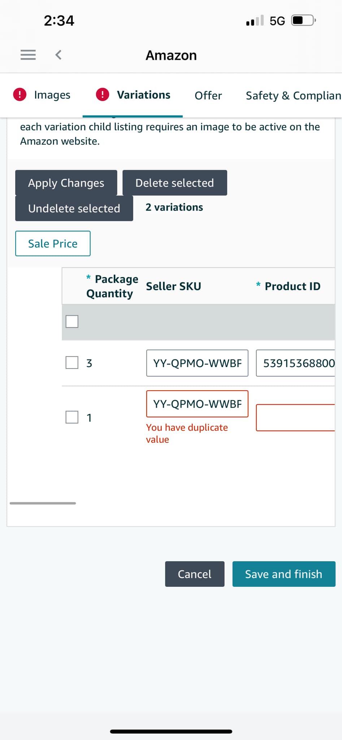Screen dimensions: 342x740
Task: Tap the back arrow chevron
Action: click(x=58, y=55)
